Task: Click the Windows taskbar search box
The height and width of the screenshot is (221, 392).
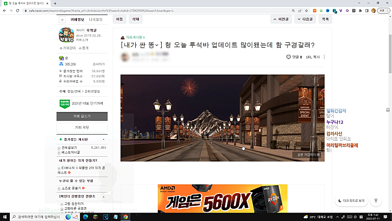Action: coord(39,217)
